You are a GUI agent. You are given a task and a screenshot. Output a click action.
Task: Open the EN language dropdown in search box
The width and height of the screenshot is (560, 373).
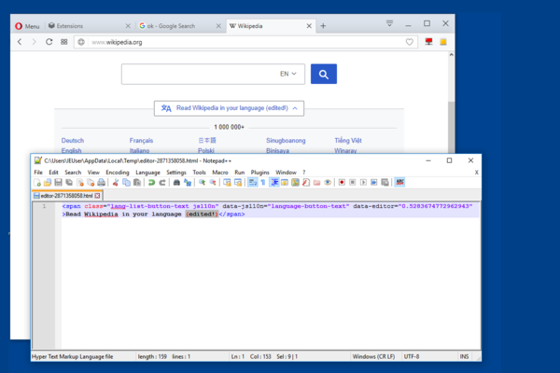[x=288, y=74]
